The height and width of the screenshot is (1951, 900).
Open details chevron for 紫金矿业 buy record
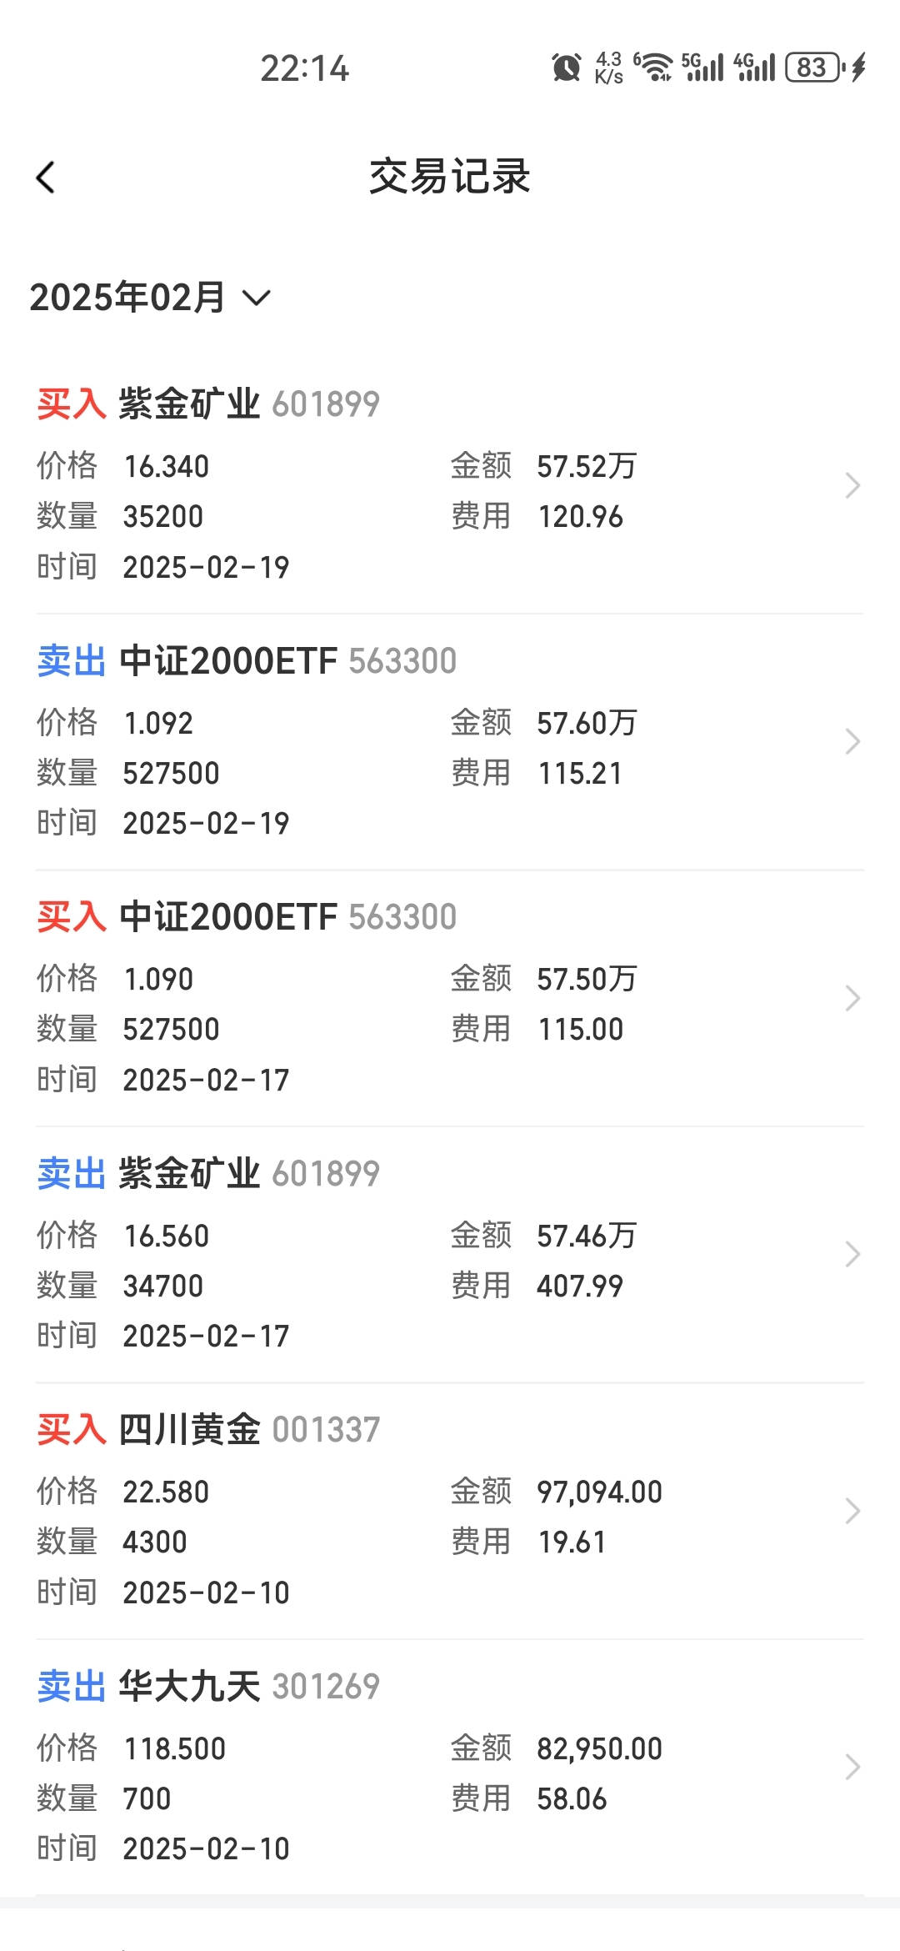click(x=852, y=485)
